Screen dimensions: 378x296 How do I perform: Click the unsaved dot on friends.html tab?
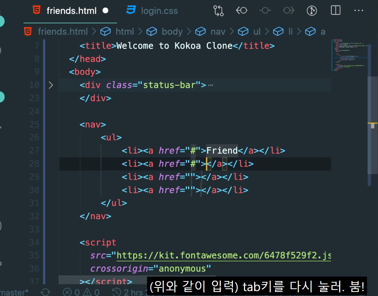pos(105,11)
